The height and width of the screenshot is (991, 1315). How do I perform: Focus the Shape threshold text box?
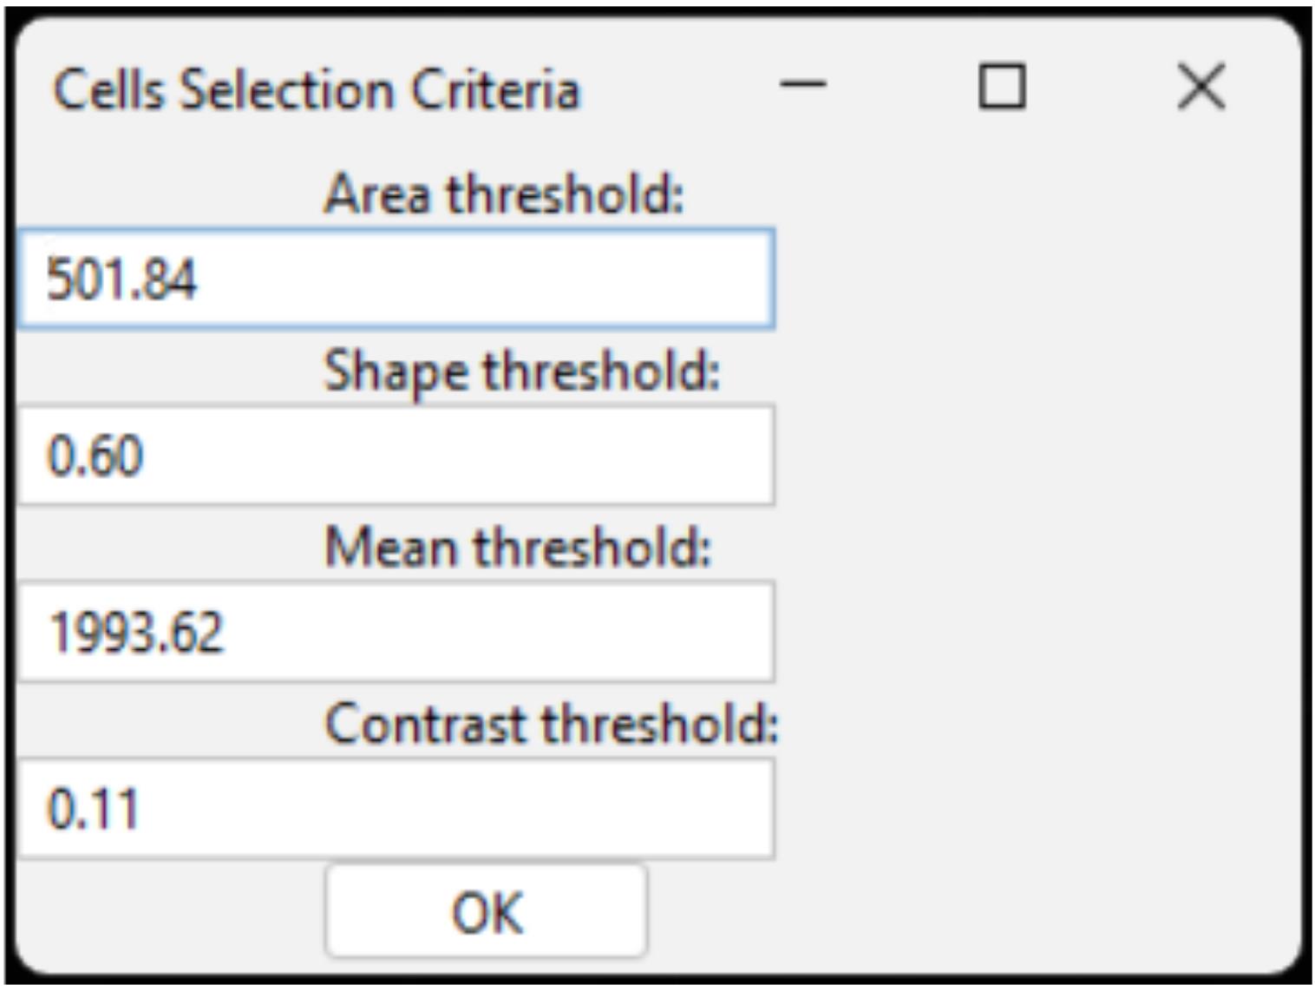[395, 456]
